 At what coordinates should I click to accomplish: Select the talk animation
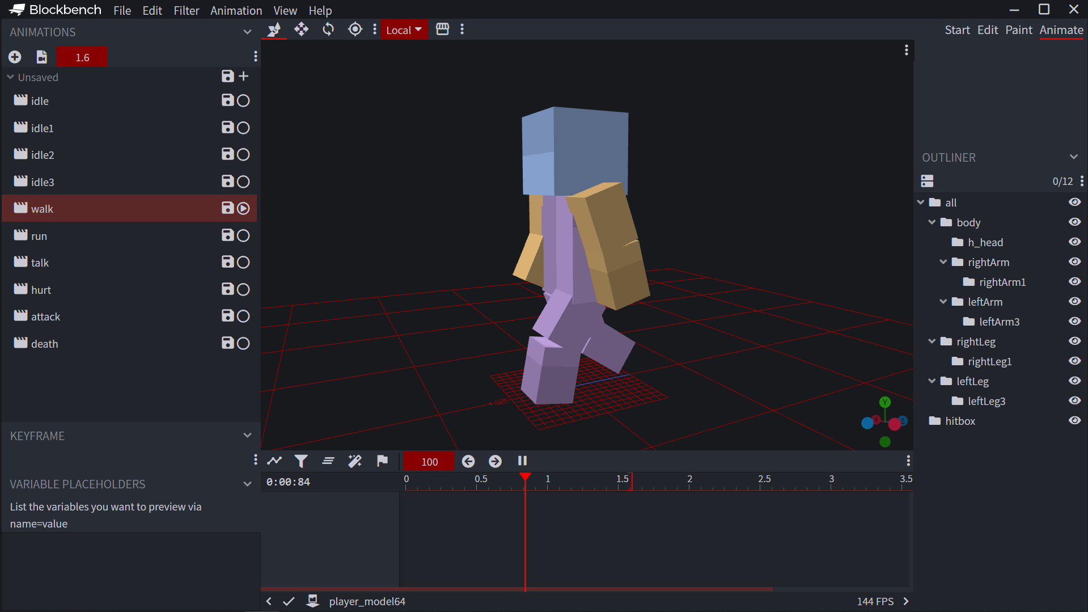coord(130,263)
